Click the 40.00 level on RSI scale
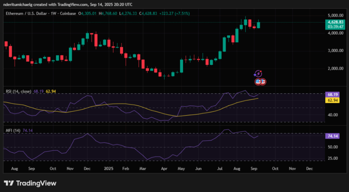The height and width of the screenshot is (192, 349). click(x=333, y=115)
